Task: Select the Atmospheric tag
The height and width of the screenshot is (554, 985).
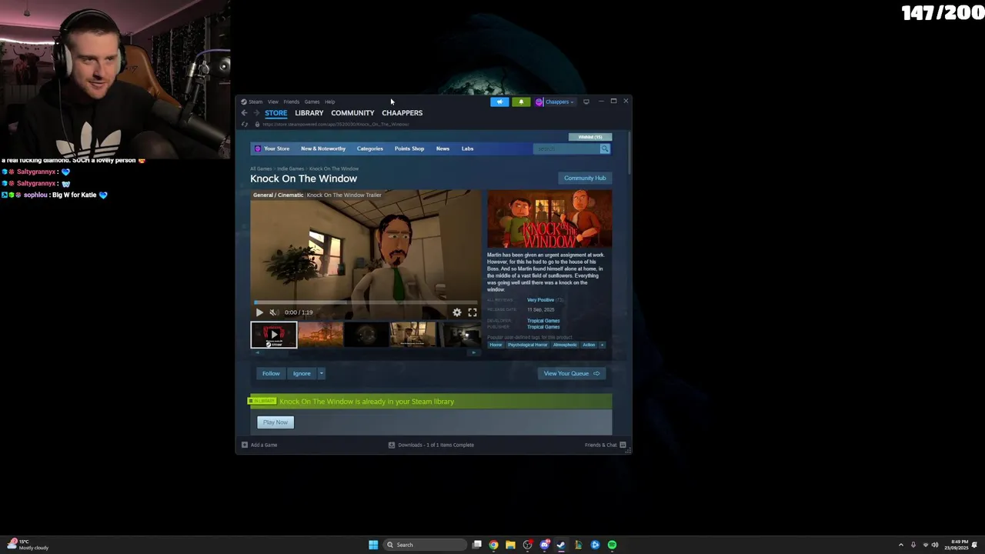Action: click(565, 345)
